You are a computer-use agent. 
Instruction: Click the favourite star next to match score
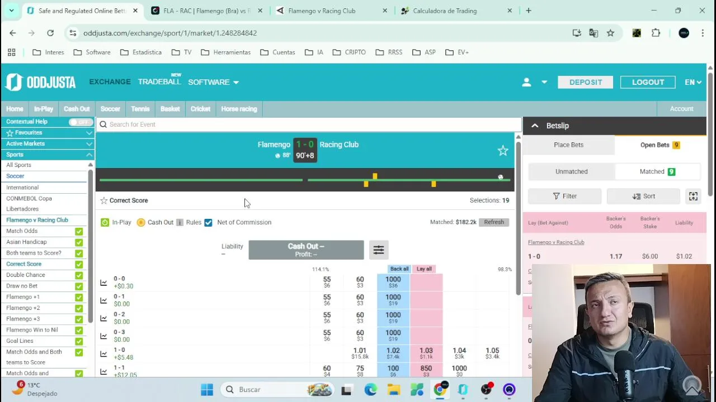tap(503, 151)
